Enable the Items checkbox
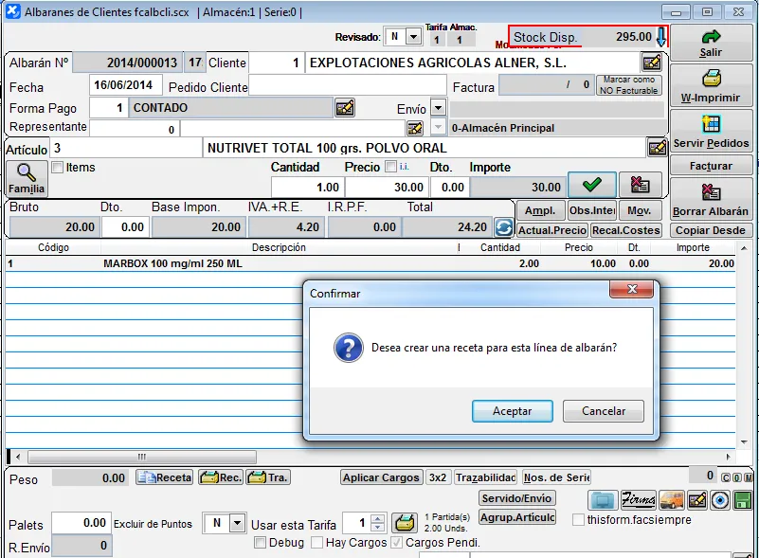 click(x=58, y=168)
